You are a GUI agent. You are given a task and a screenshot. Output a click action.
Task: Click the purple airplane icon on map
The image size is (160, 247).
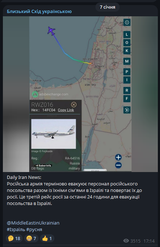coord(52,31)
